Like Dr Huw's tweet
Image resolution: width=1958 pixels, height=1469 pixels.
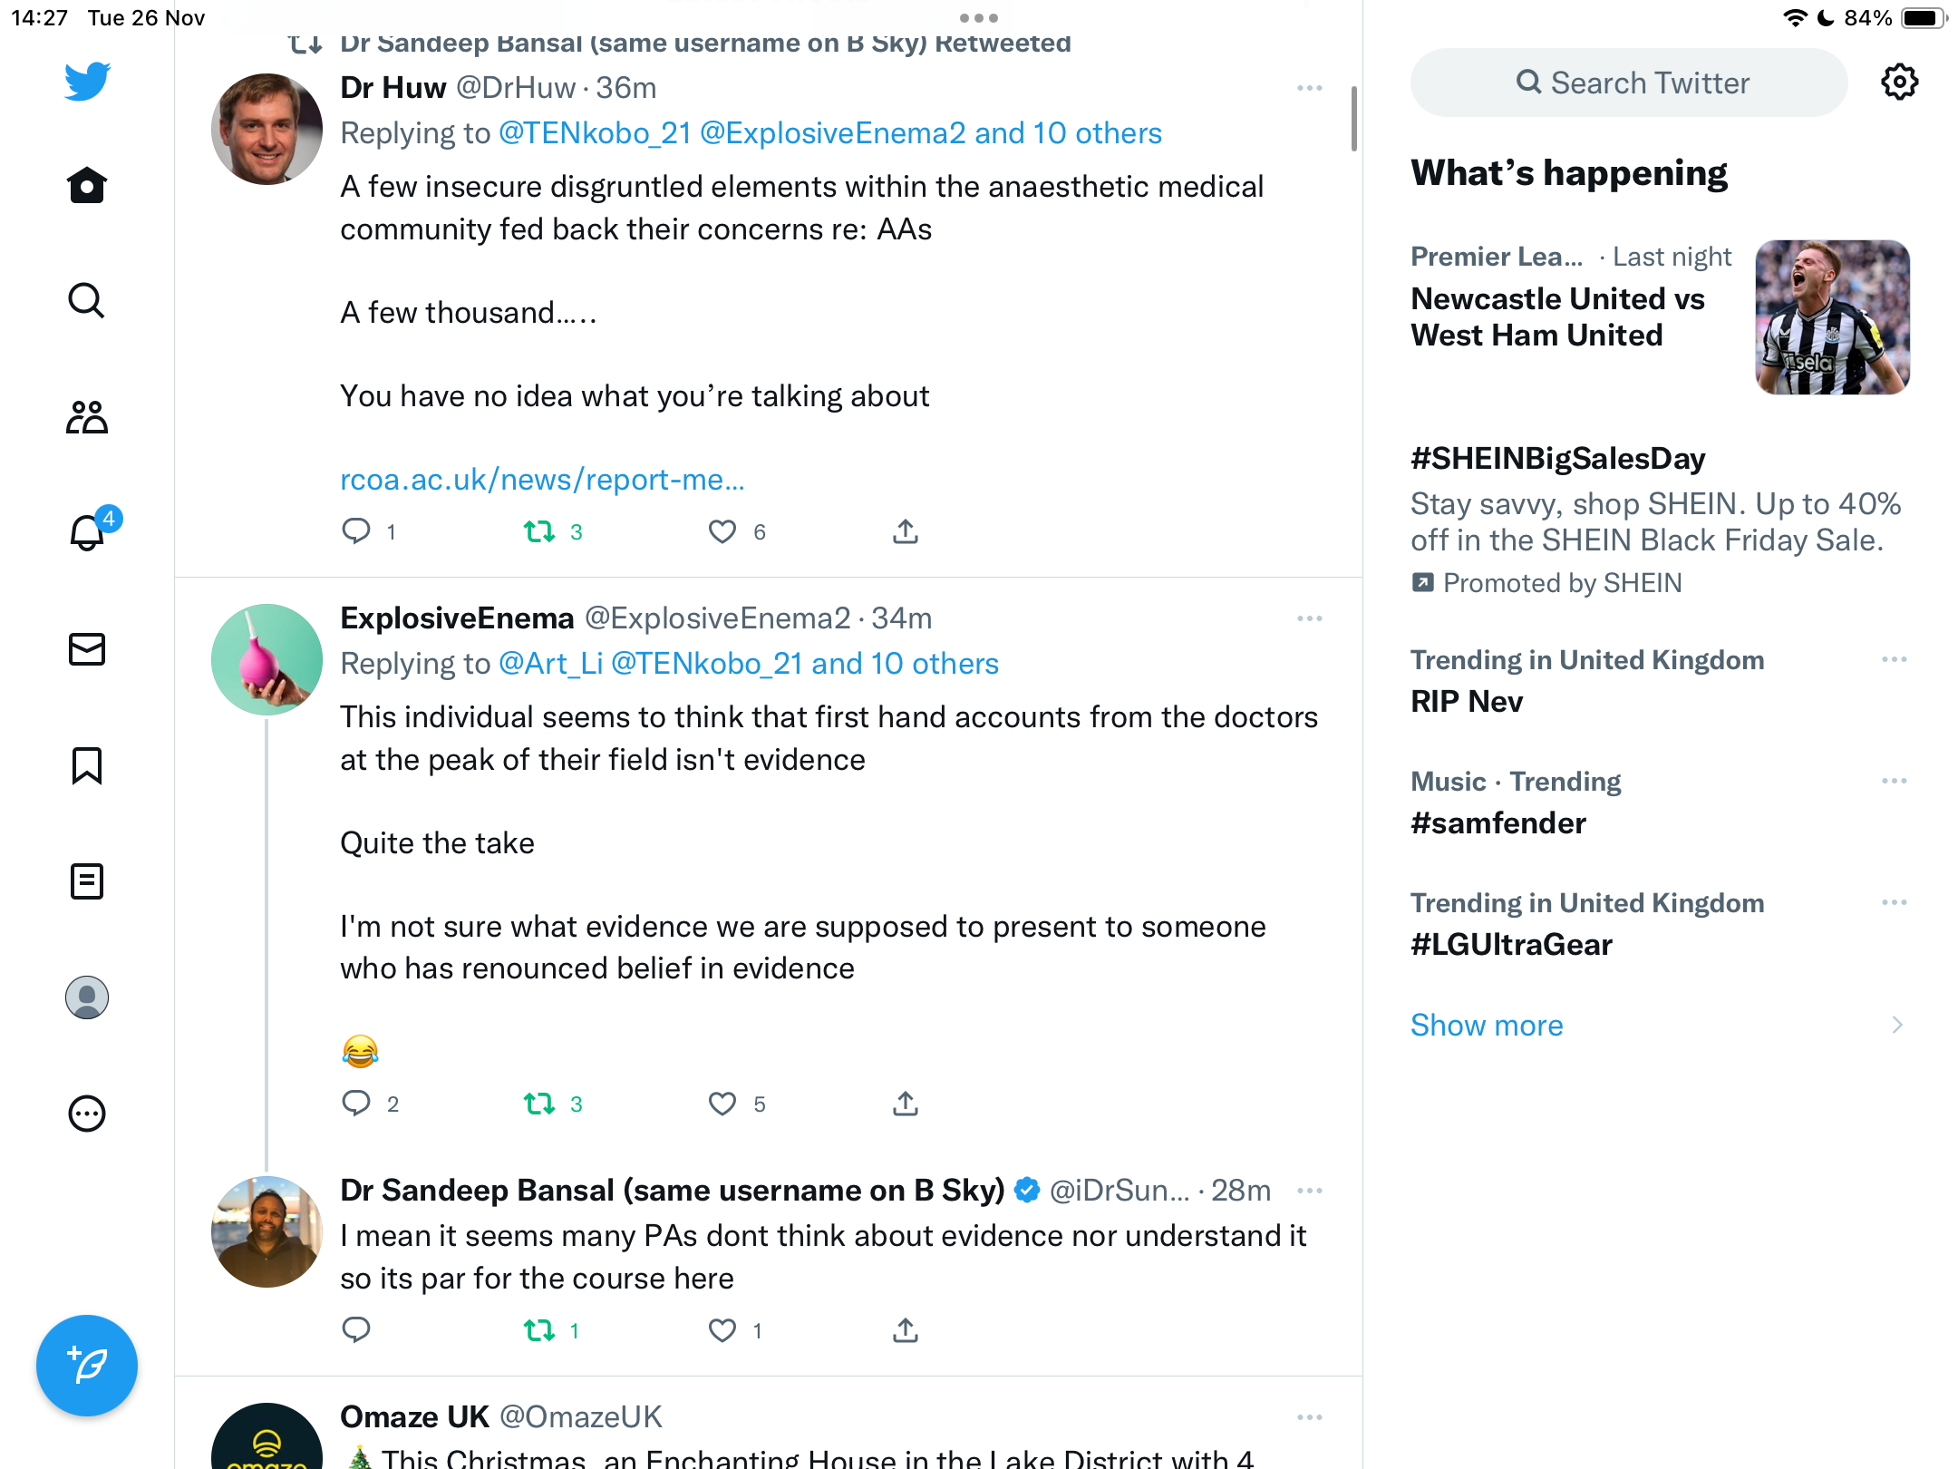click(x=722, y=531)
